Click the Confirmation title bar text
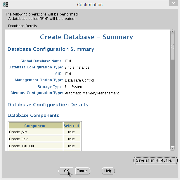This screenshot has width=180, height=180. 90,5
